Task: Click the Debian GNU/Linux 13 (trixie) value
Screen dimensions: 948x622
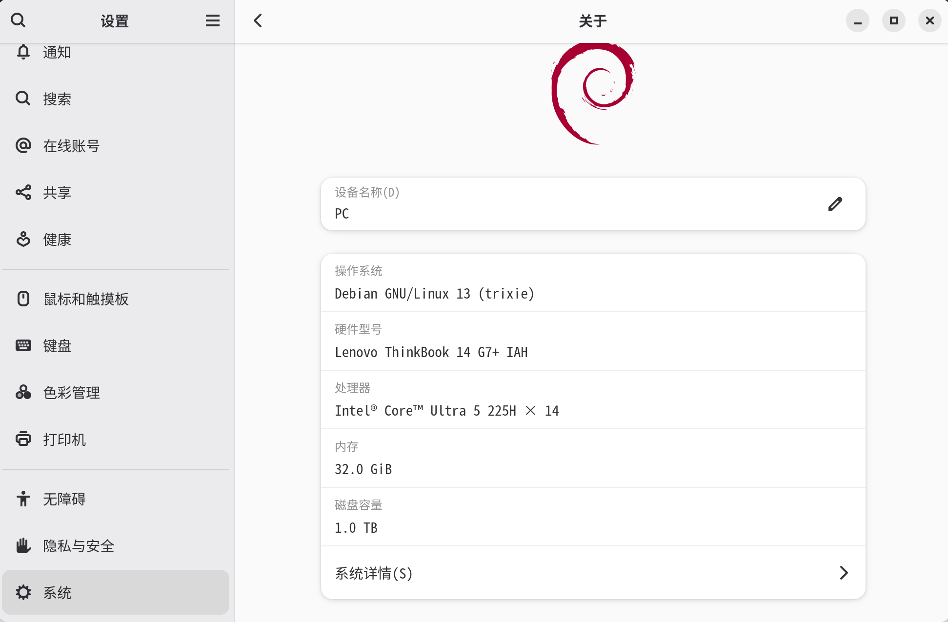Action: tap(435, 294)
